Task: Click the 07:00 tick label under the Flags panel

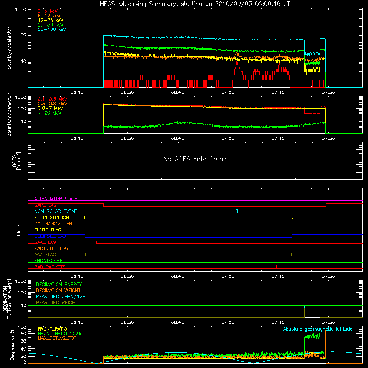Action: [228, 276]
